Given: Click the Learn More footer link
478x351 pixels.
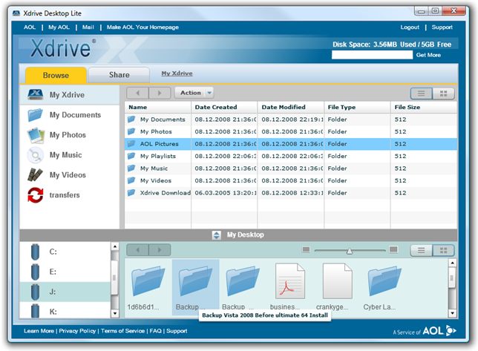Looking at the screenshot, I should pyautogui.click(x=39, y=331).
